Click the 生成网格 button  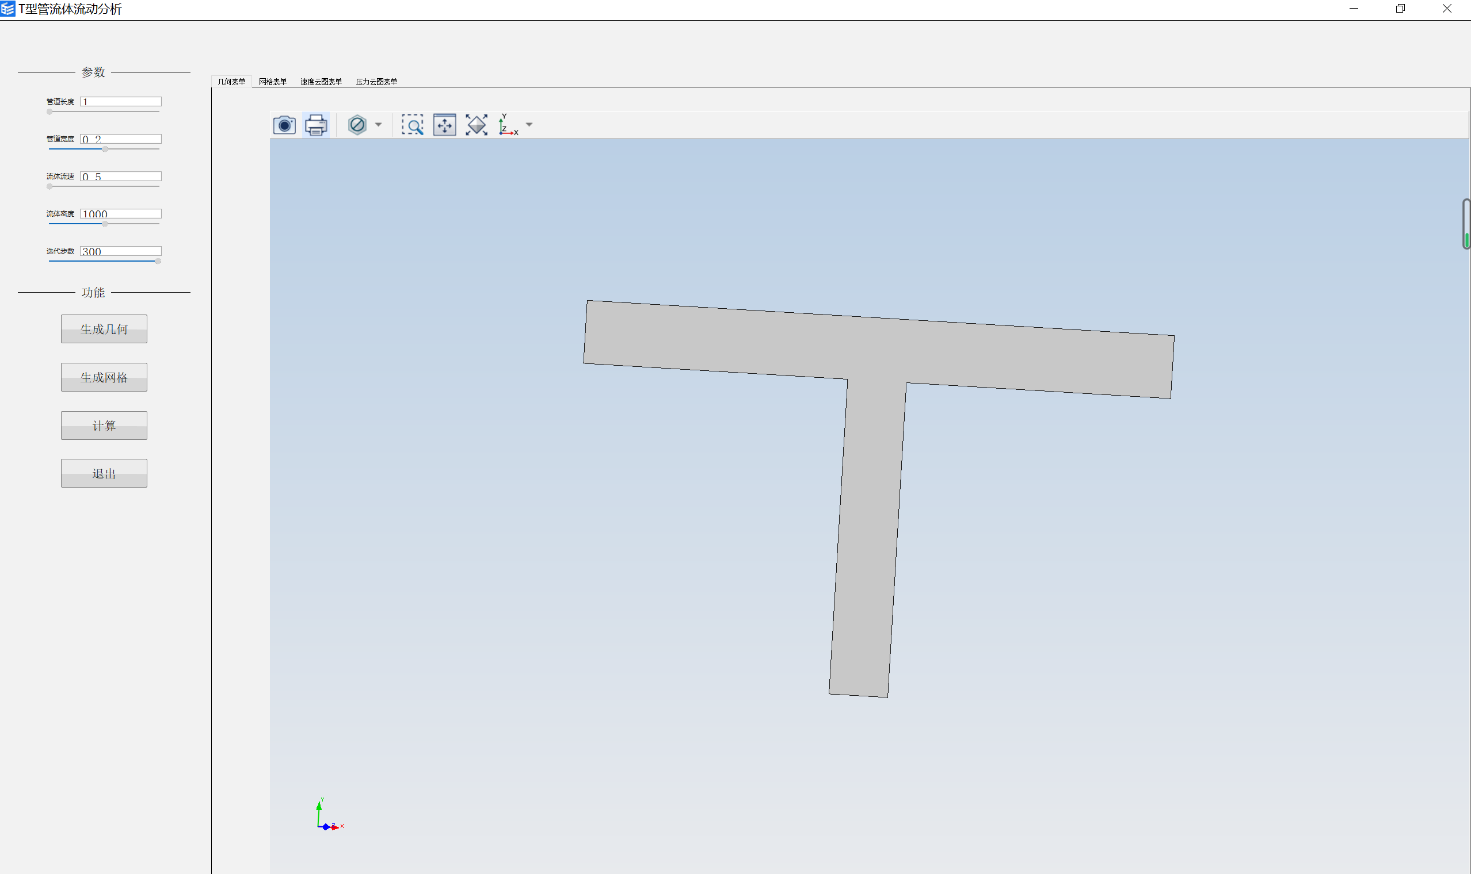pyautogui.click(x=104, y=377)
